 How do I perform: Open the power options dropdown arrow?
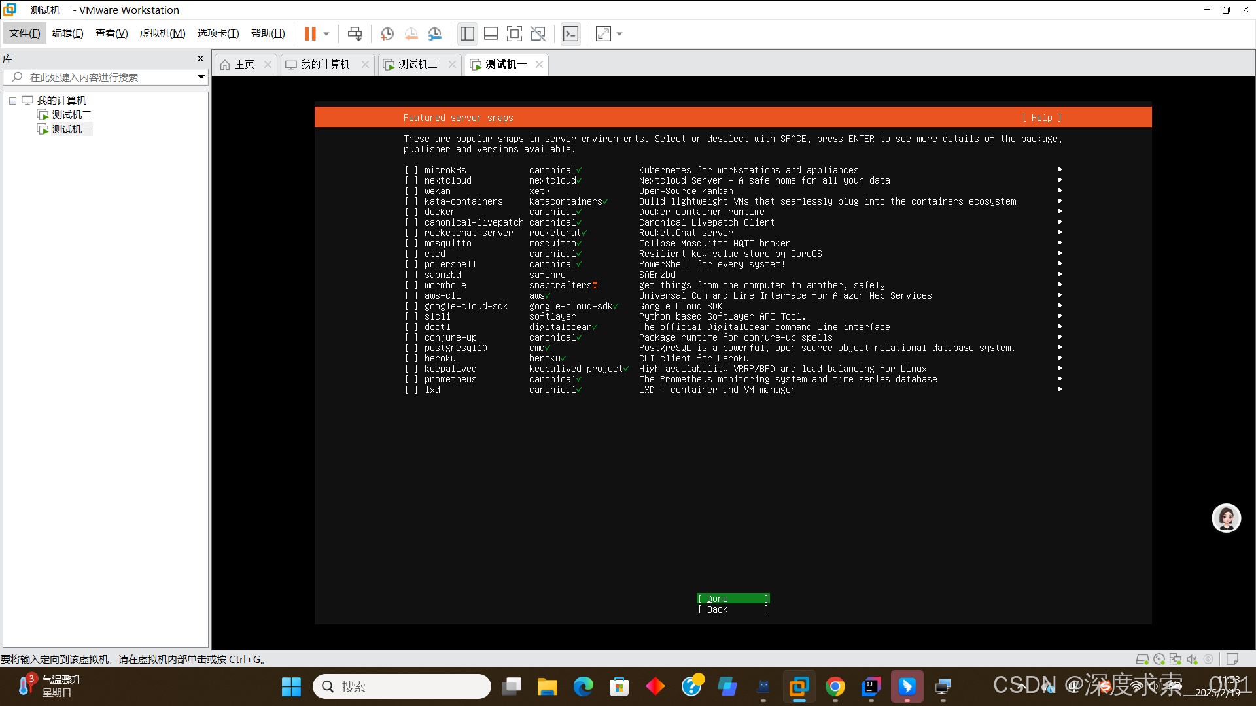[326, 33]
